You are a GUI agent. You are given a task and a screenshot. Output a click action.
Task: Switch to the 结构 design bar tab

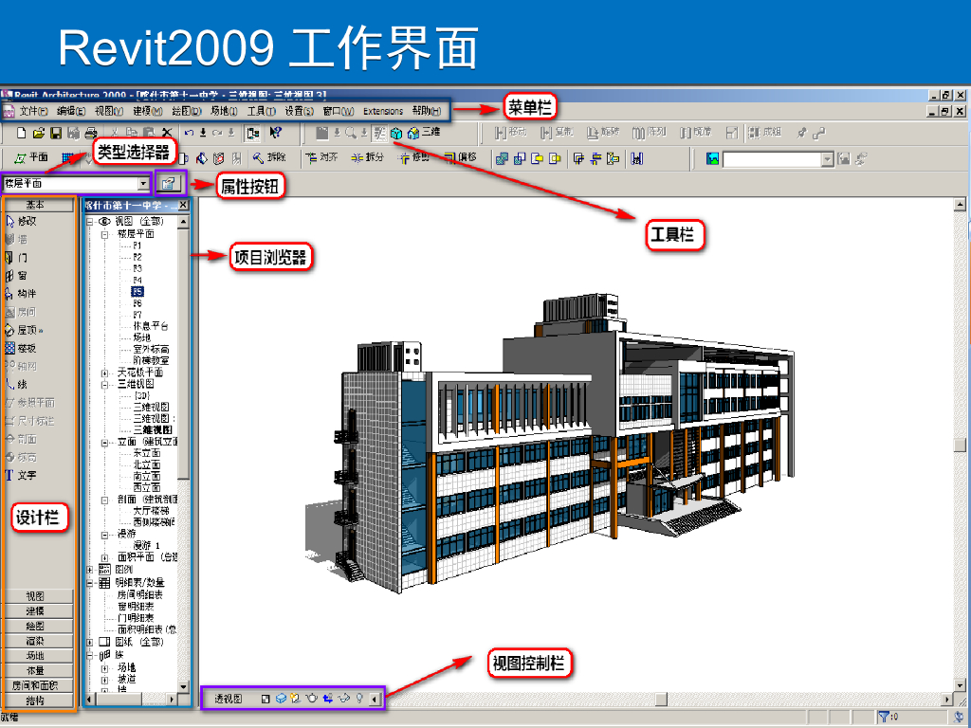[x=35, y=701]
